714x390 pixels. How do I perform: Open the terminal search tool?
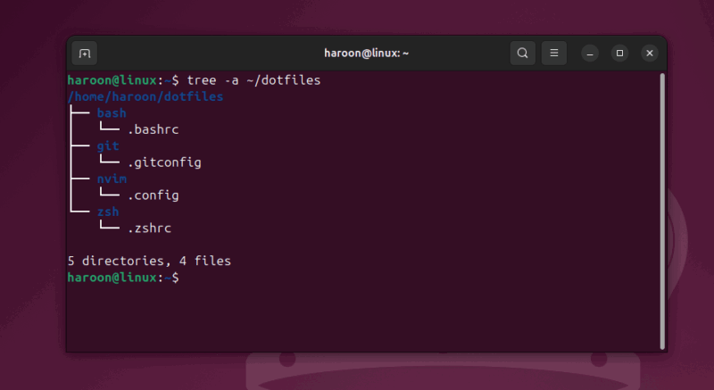[522, 54]
